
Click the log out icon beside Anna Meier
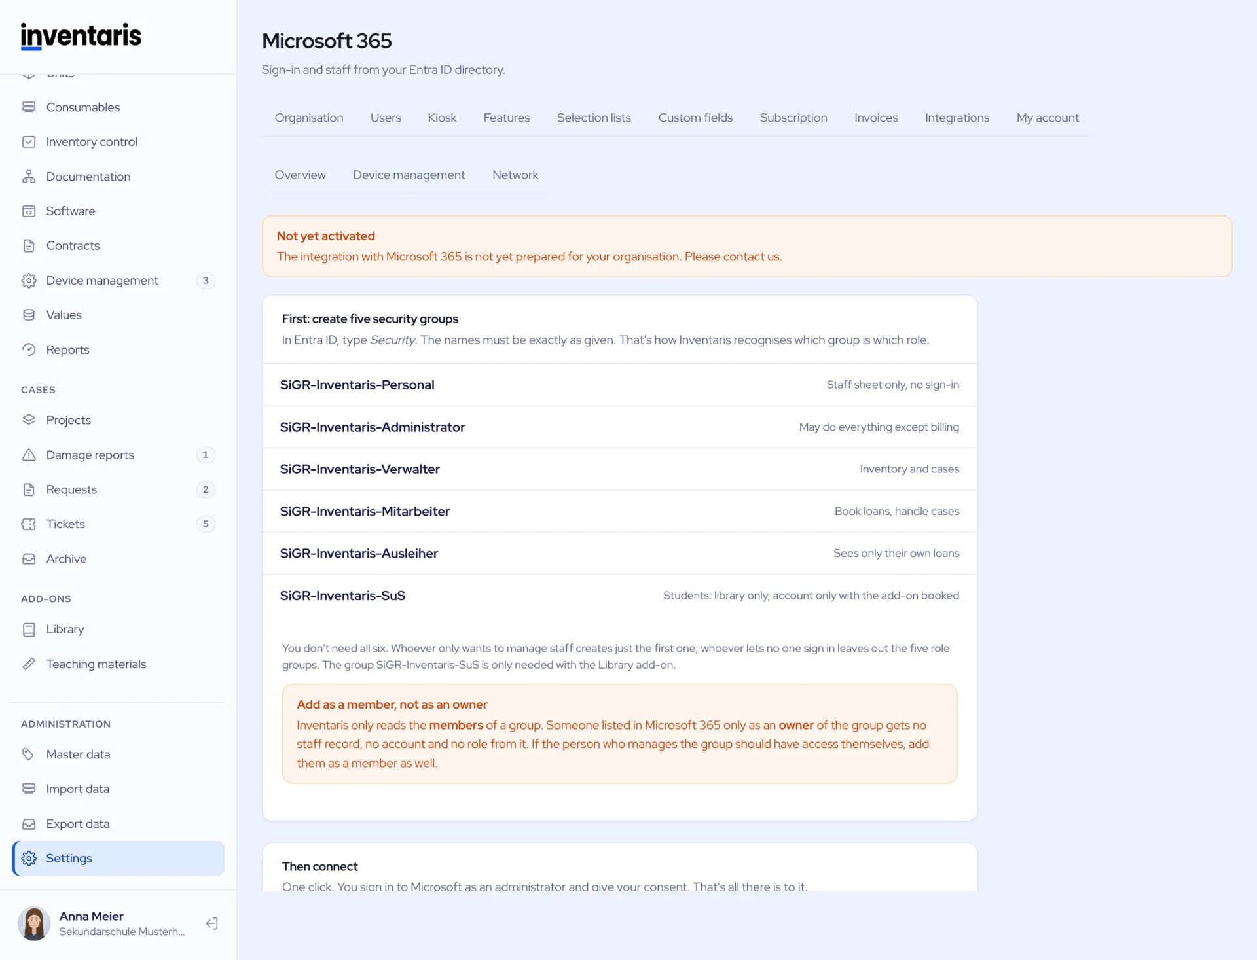pyautogui.click(x=211, y=923)
